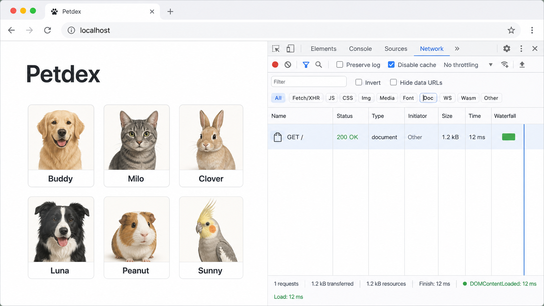This screenshot has height=306, width=544.
Task: Switch to the Sources tab
Action: point(396,49)
